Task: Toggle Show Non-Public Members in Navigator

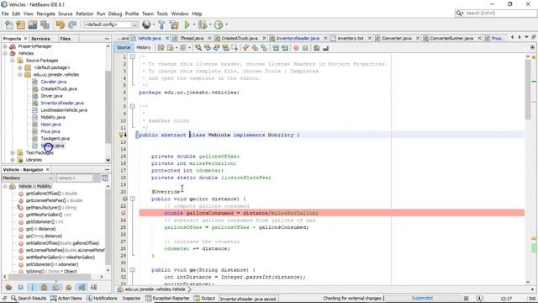Action: (x=44, y=287)
